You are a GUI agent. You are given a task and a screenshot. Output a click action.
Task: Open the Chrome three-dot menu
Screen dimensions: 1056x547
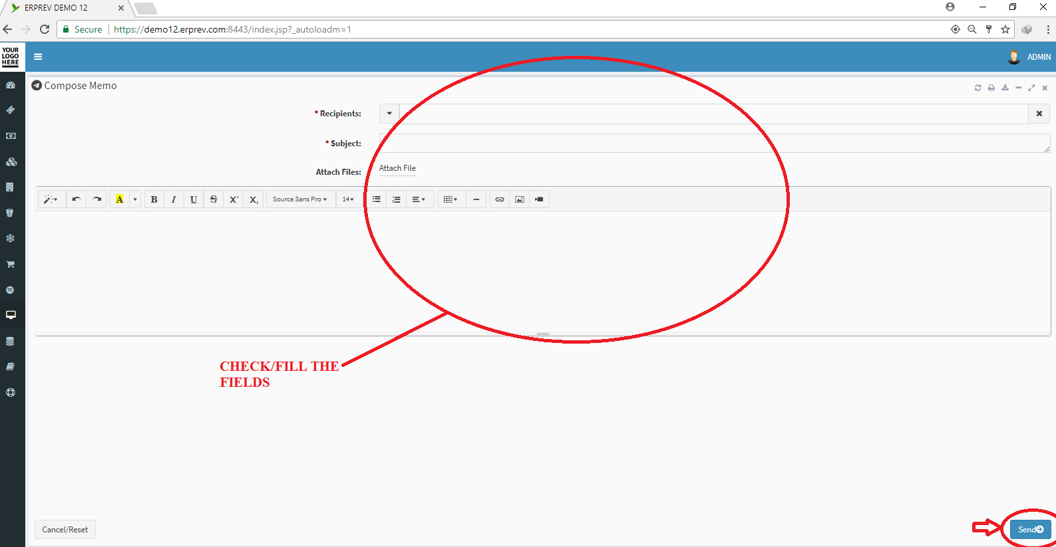coord(1048,29)
